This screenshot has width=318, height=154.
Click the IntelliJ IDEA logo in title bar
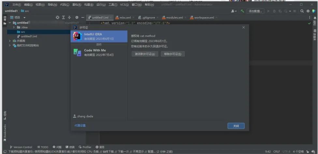7,4
